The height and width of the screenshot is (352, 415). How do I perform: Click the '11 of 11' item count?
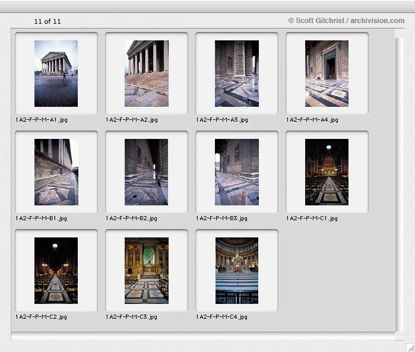pos(47,21)
